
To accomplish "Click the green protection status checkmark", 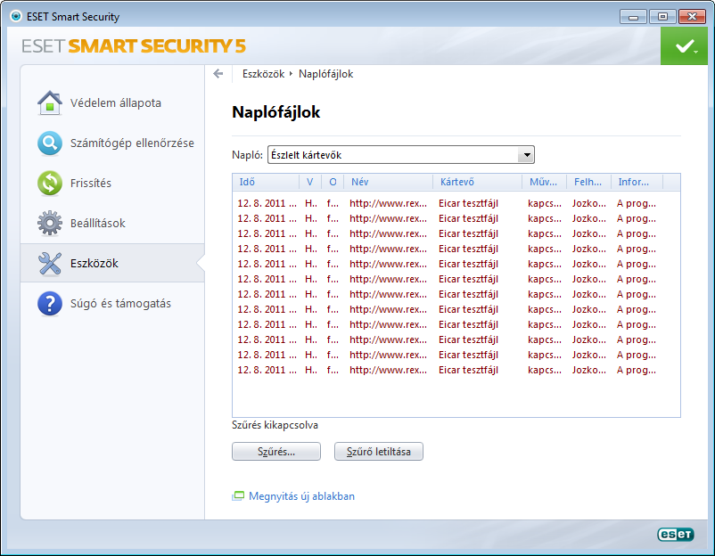I will tap(684, 45).
